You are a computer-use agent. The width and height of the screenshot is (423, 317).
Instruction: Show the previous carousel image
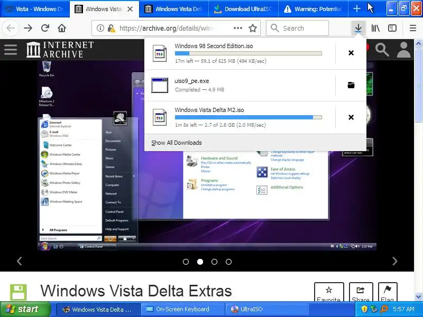coord(20,261)
